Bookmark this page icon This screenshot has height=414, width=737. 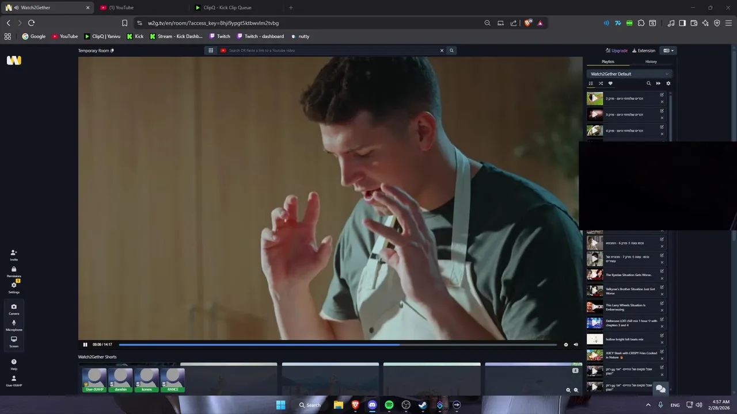(124, 23)
